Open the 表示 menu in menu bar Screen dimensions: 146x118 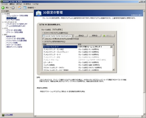(x=19, y=4)
